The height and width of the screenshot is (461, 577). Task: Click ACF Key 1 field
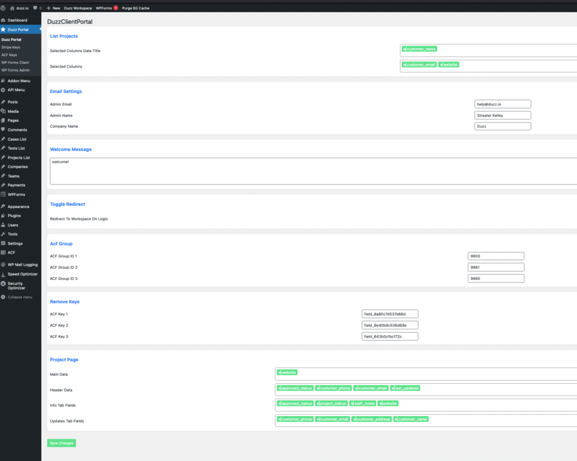[x=390, y=314]
